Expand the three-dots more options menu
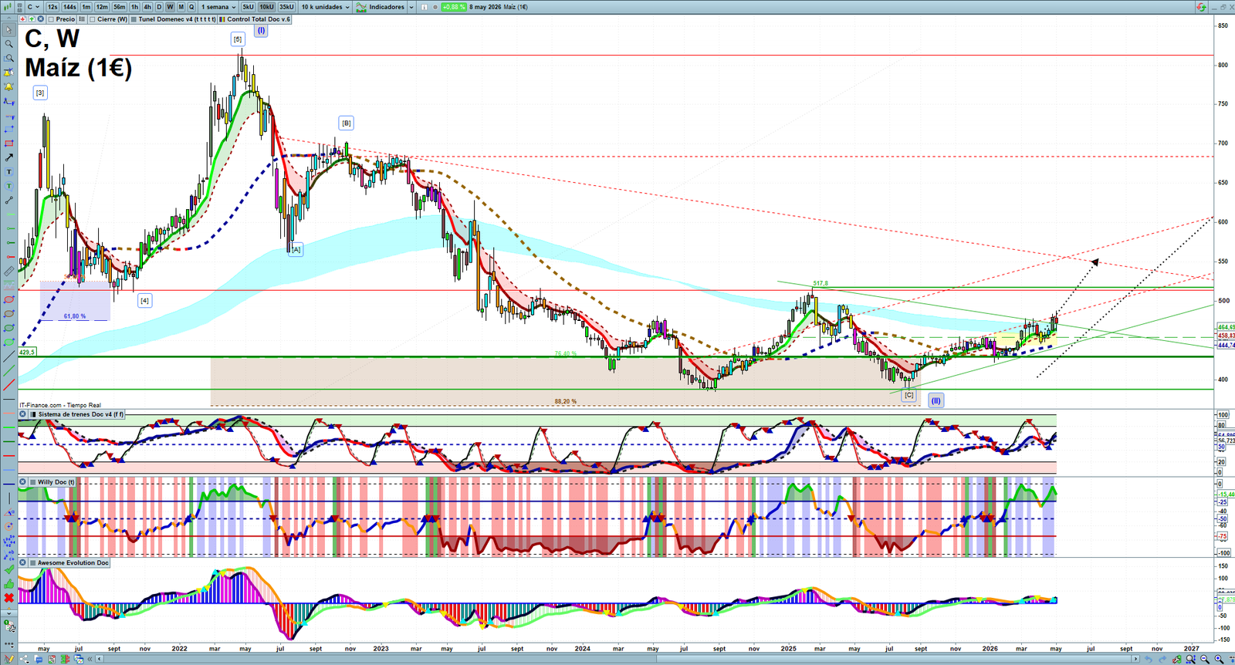Viewport: 1235px width, 665px height. 9,643
